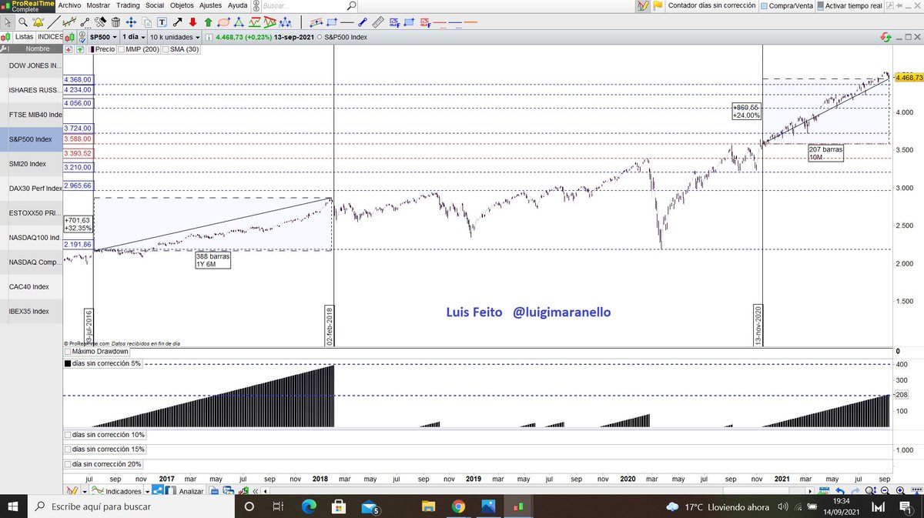Open the Objetos menu
This screenshot has height=518, width=924.
(x=182, y=5)
